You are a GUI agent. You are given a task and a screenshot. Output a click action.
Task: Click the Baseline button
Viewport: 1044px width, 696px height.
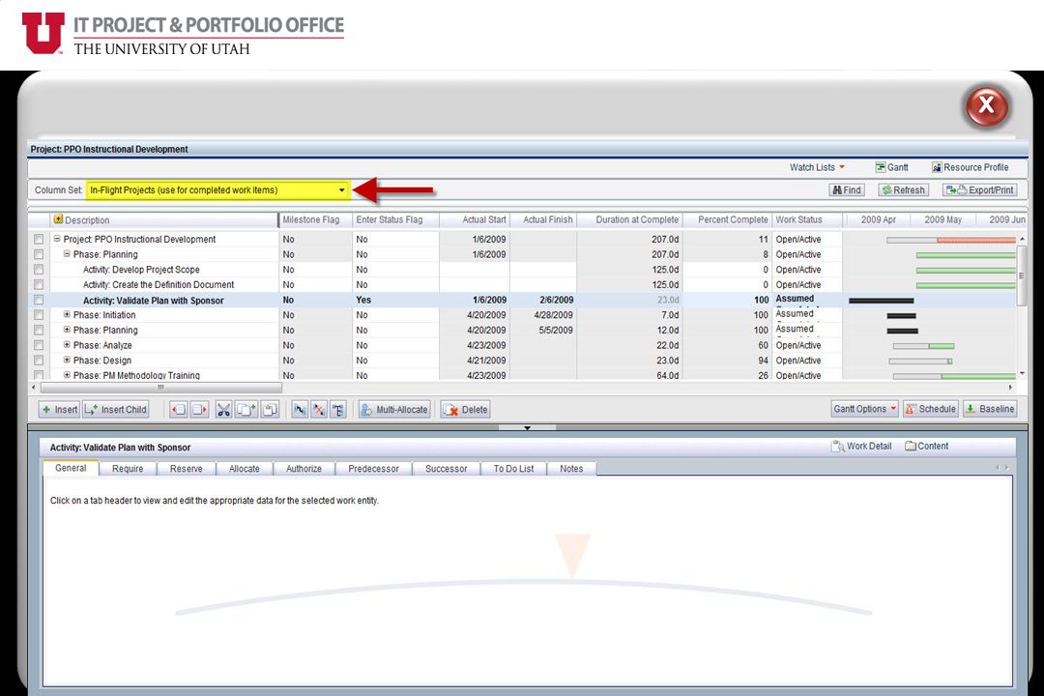[990, 409]
